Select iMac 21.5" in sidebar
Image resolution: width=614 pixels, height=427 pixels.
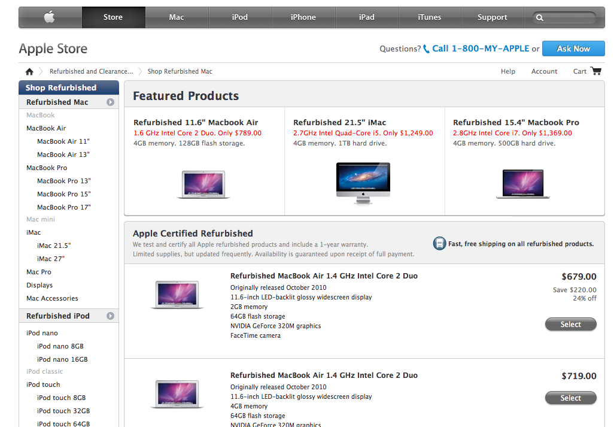pos(54,246)
